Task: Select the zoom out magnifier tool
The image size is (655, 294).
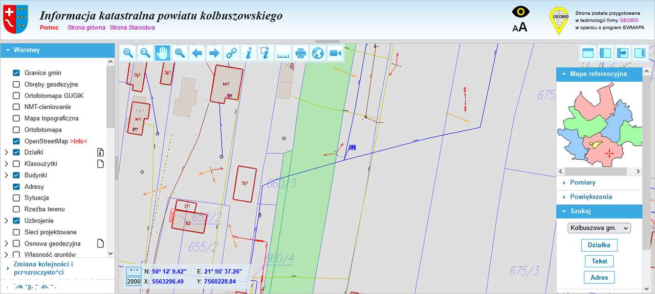Action: (145, 53)
